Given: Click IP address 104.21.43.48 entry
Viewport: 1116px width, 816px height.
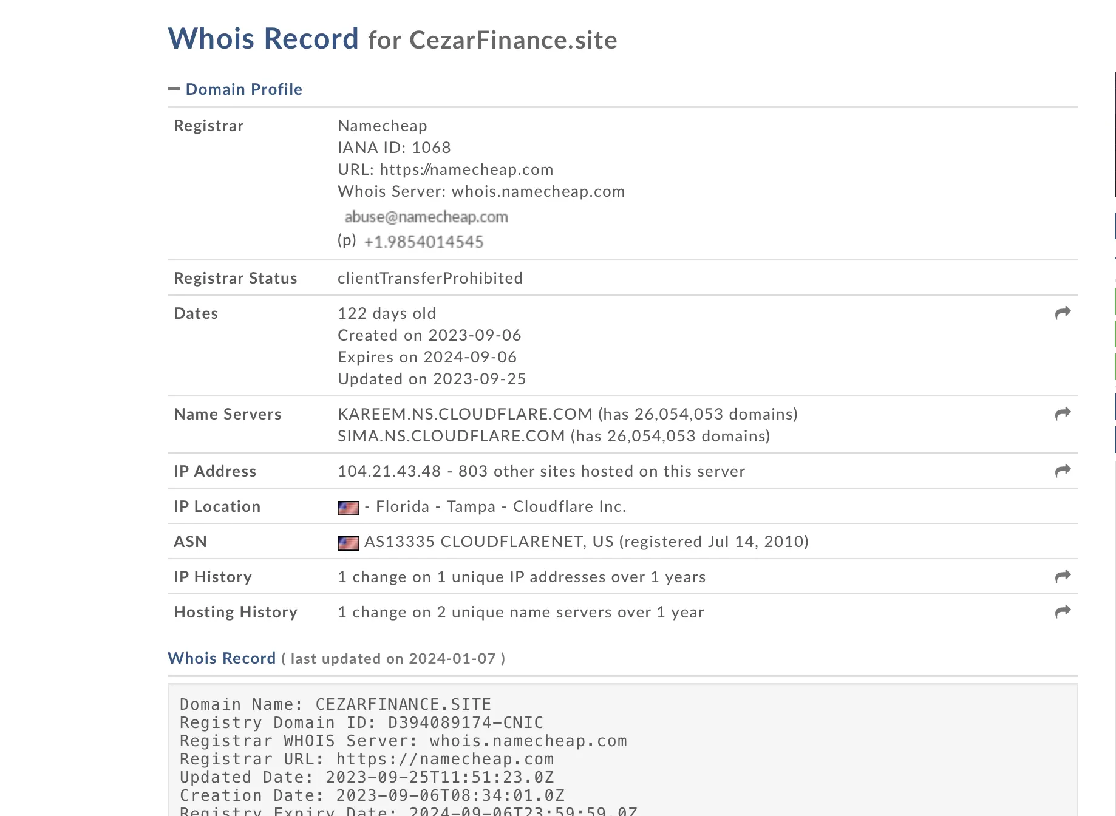Looking at the screenshot, I should point(541,471).
